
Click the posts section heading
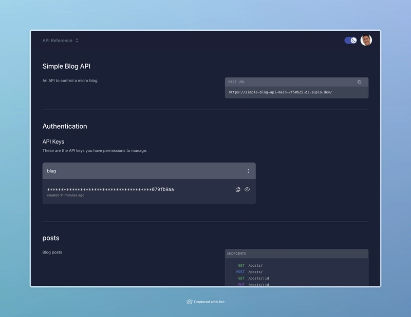coord(51,238)
